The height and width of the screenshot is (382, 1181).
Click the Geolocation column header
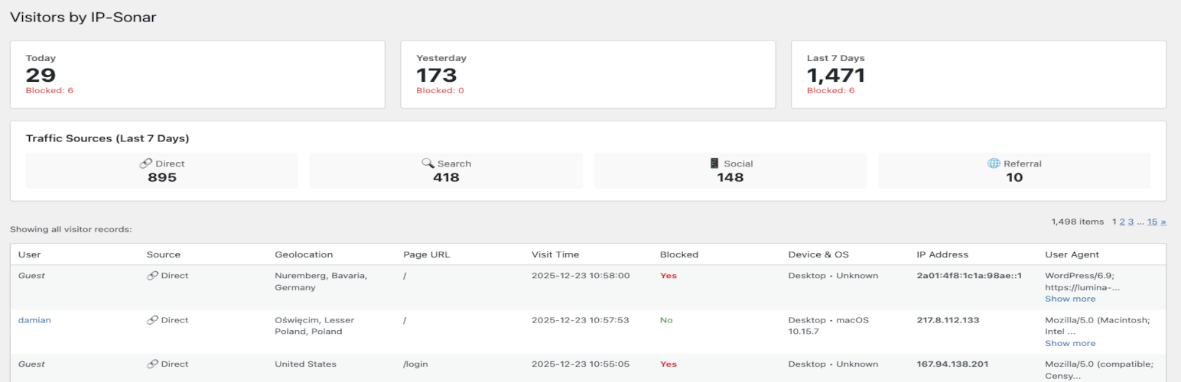[304, 254]
